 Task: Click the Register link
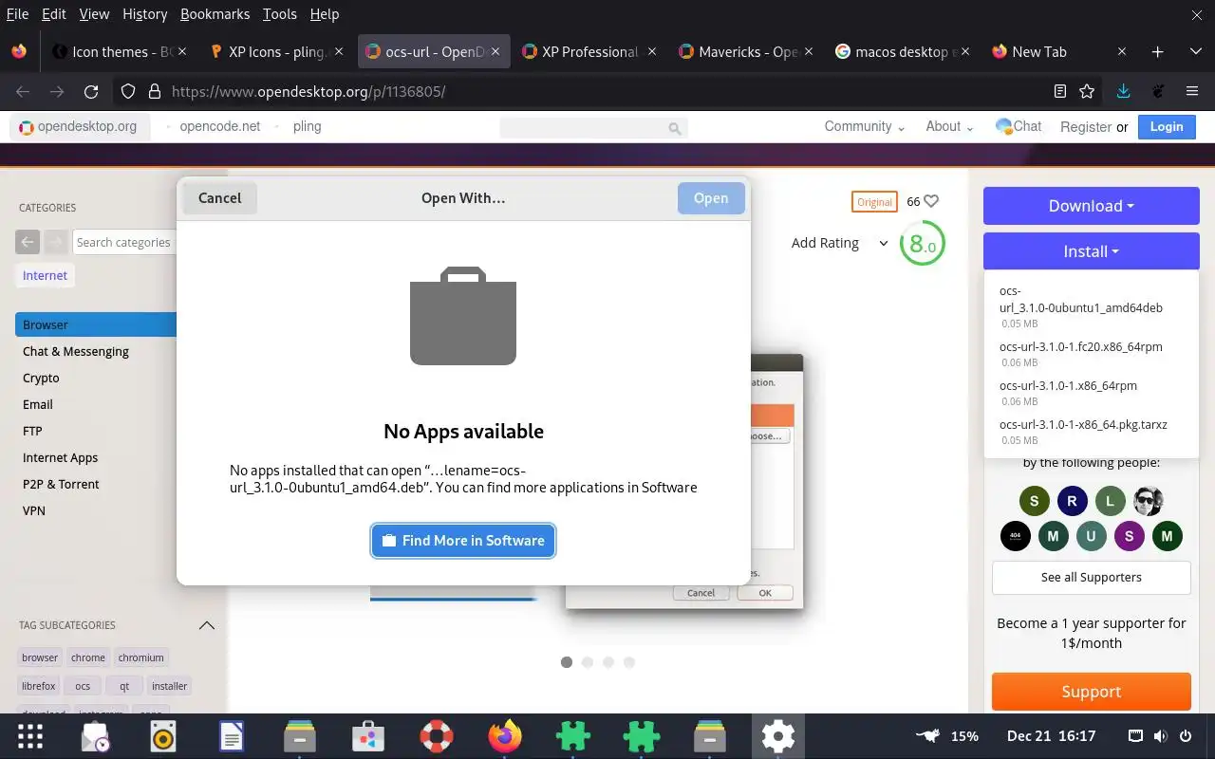(x=1086, y=126)
